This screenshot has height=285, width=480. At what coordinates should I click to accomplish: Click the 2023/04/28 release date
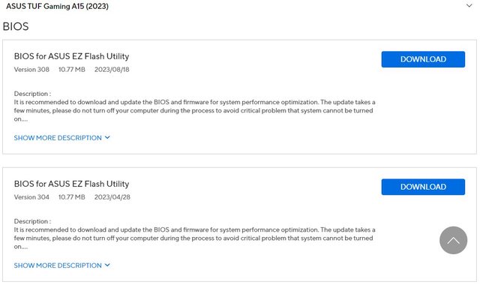click(112, 197)
